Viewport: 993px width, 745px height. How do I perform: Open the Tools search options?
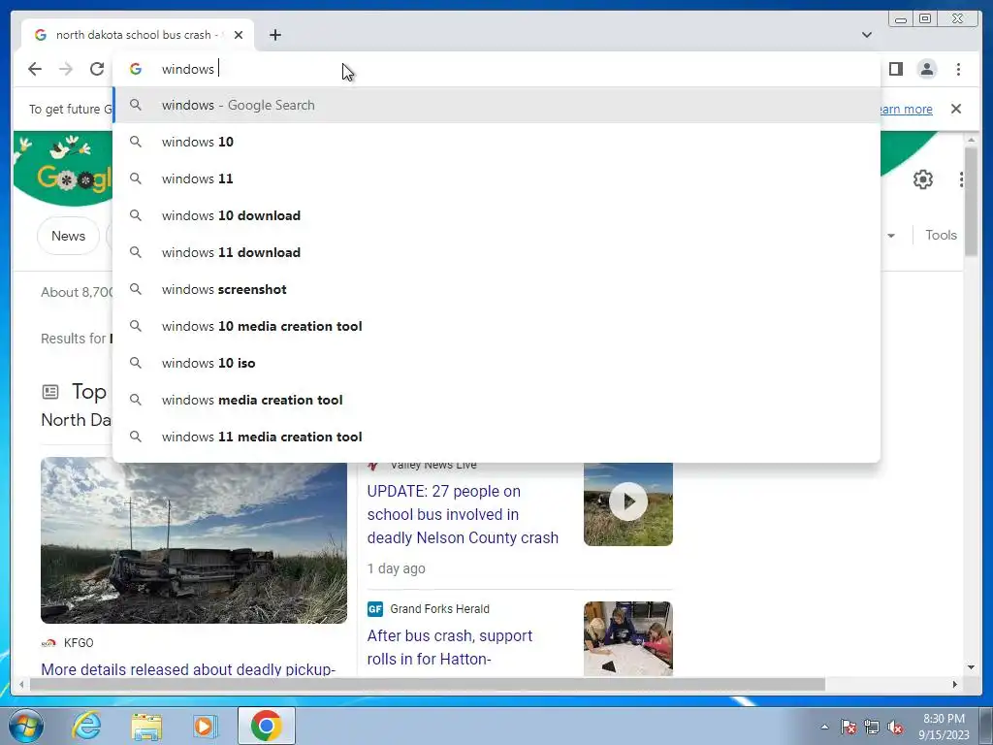[941, 235]
